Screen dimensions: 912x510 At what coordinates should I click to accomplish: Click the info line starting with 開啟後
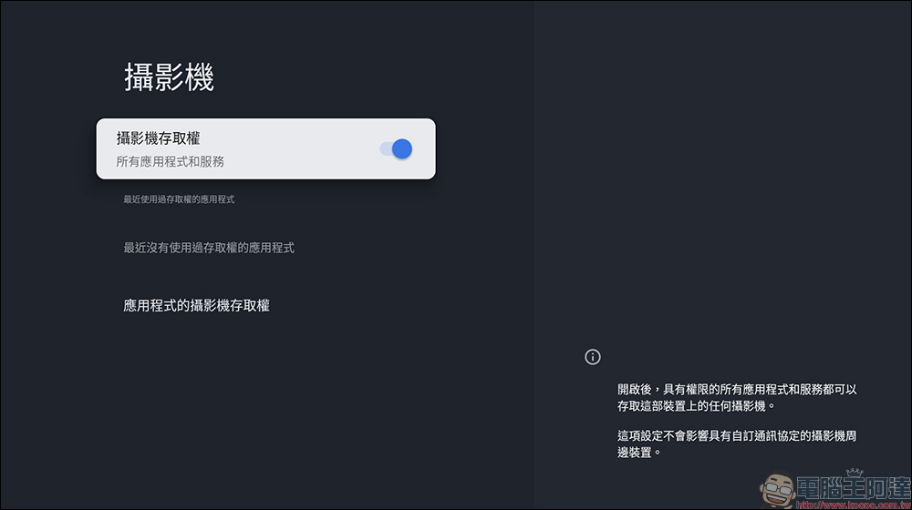pyautogui.click(x=737, y=389)
